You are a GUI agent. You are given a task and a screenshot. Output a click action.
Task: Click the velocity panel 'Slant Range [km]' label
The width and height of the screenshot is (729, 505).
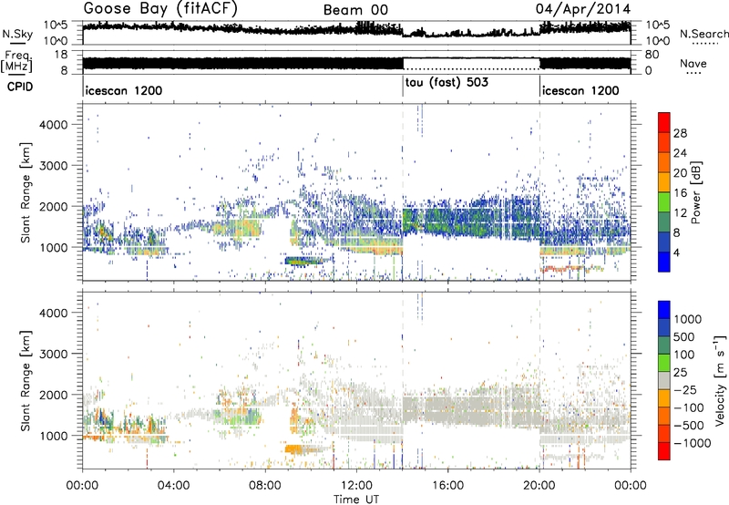click(x=26, y=380)
